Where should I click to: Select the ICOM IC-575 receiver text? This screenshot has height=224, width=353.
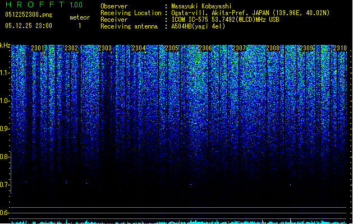(x=226, y=20)
